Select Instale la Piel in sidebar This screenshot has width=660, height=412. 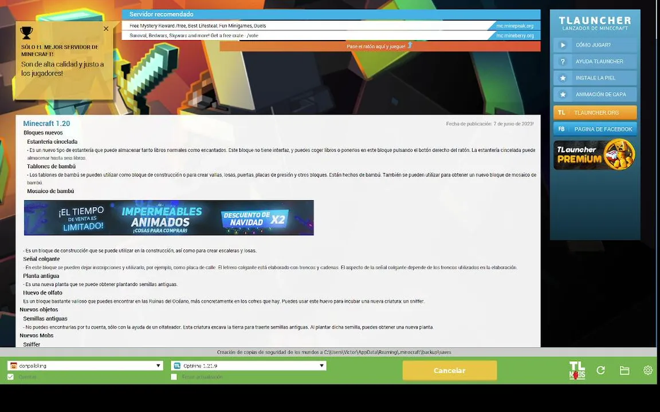[x=595, y=78]
